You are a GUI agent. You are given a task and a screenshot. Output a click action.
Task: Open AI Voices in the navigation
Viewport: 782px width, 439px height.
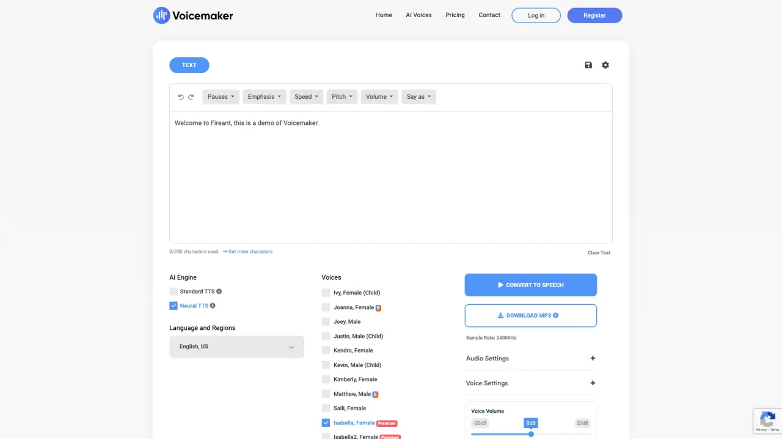[x=418, y=15]
